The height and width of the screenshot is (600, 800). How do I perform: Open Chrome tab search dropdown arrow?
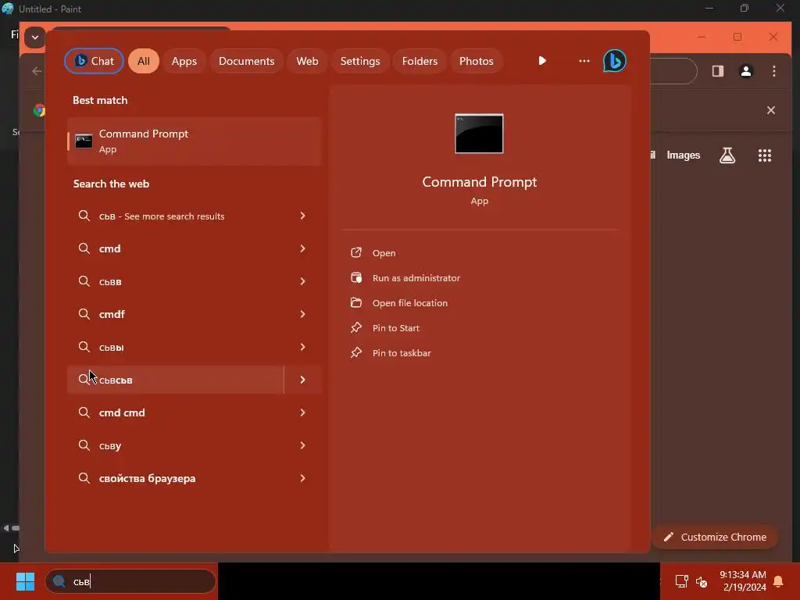pos(34,37)
